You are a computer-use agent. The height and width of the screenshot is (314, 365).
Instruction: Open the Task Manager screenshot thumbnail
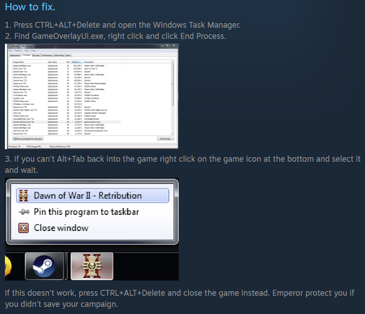[x=92, y=96]
